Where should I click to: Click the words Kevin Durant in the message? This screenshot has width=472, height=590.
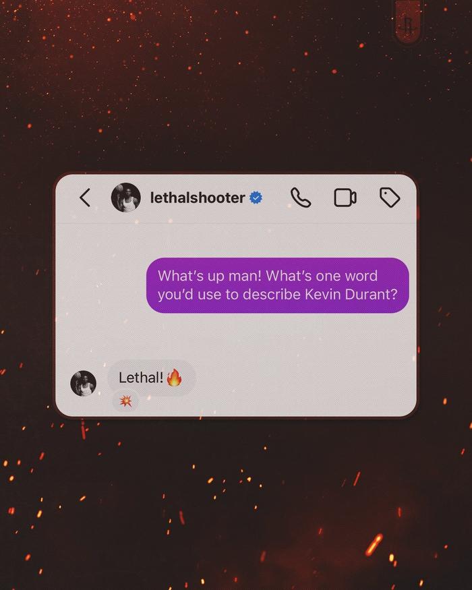pyautogui.click(x=351, y=294)
